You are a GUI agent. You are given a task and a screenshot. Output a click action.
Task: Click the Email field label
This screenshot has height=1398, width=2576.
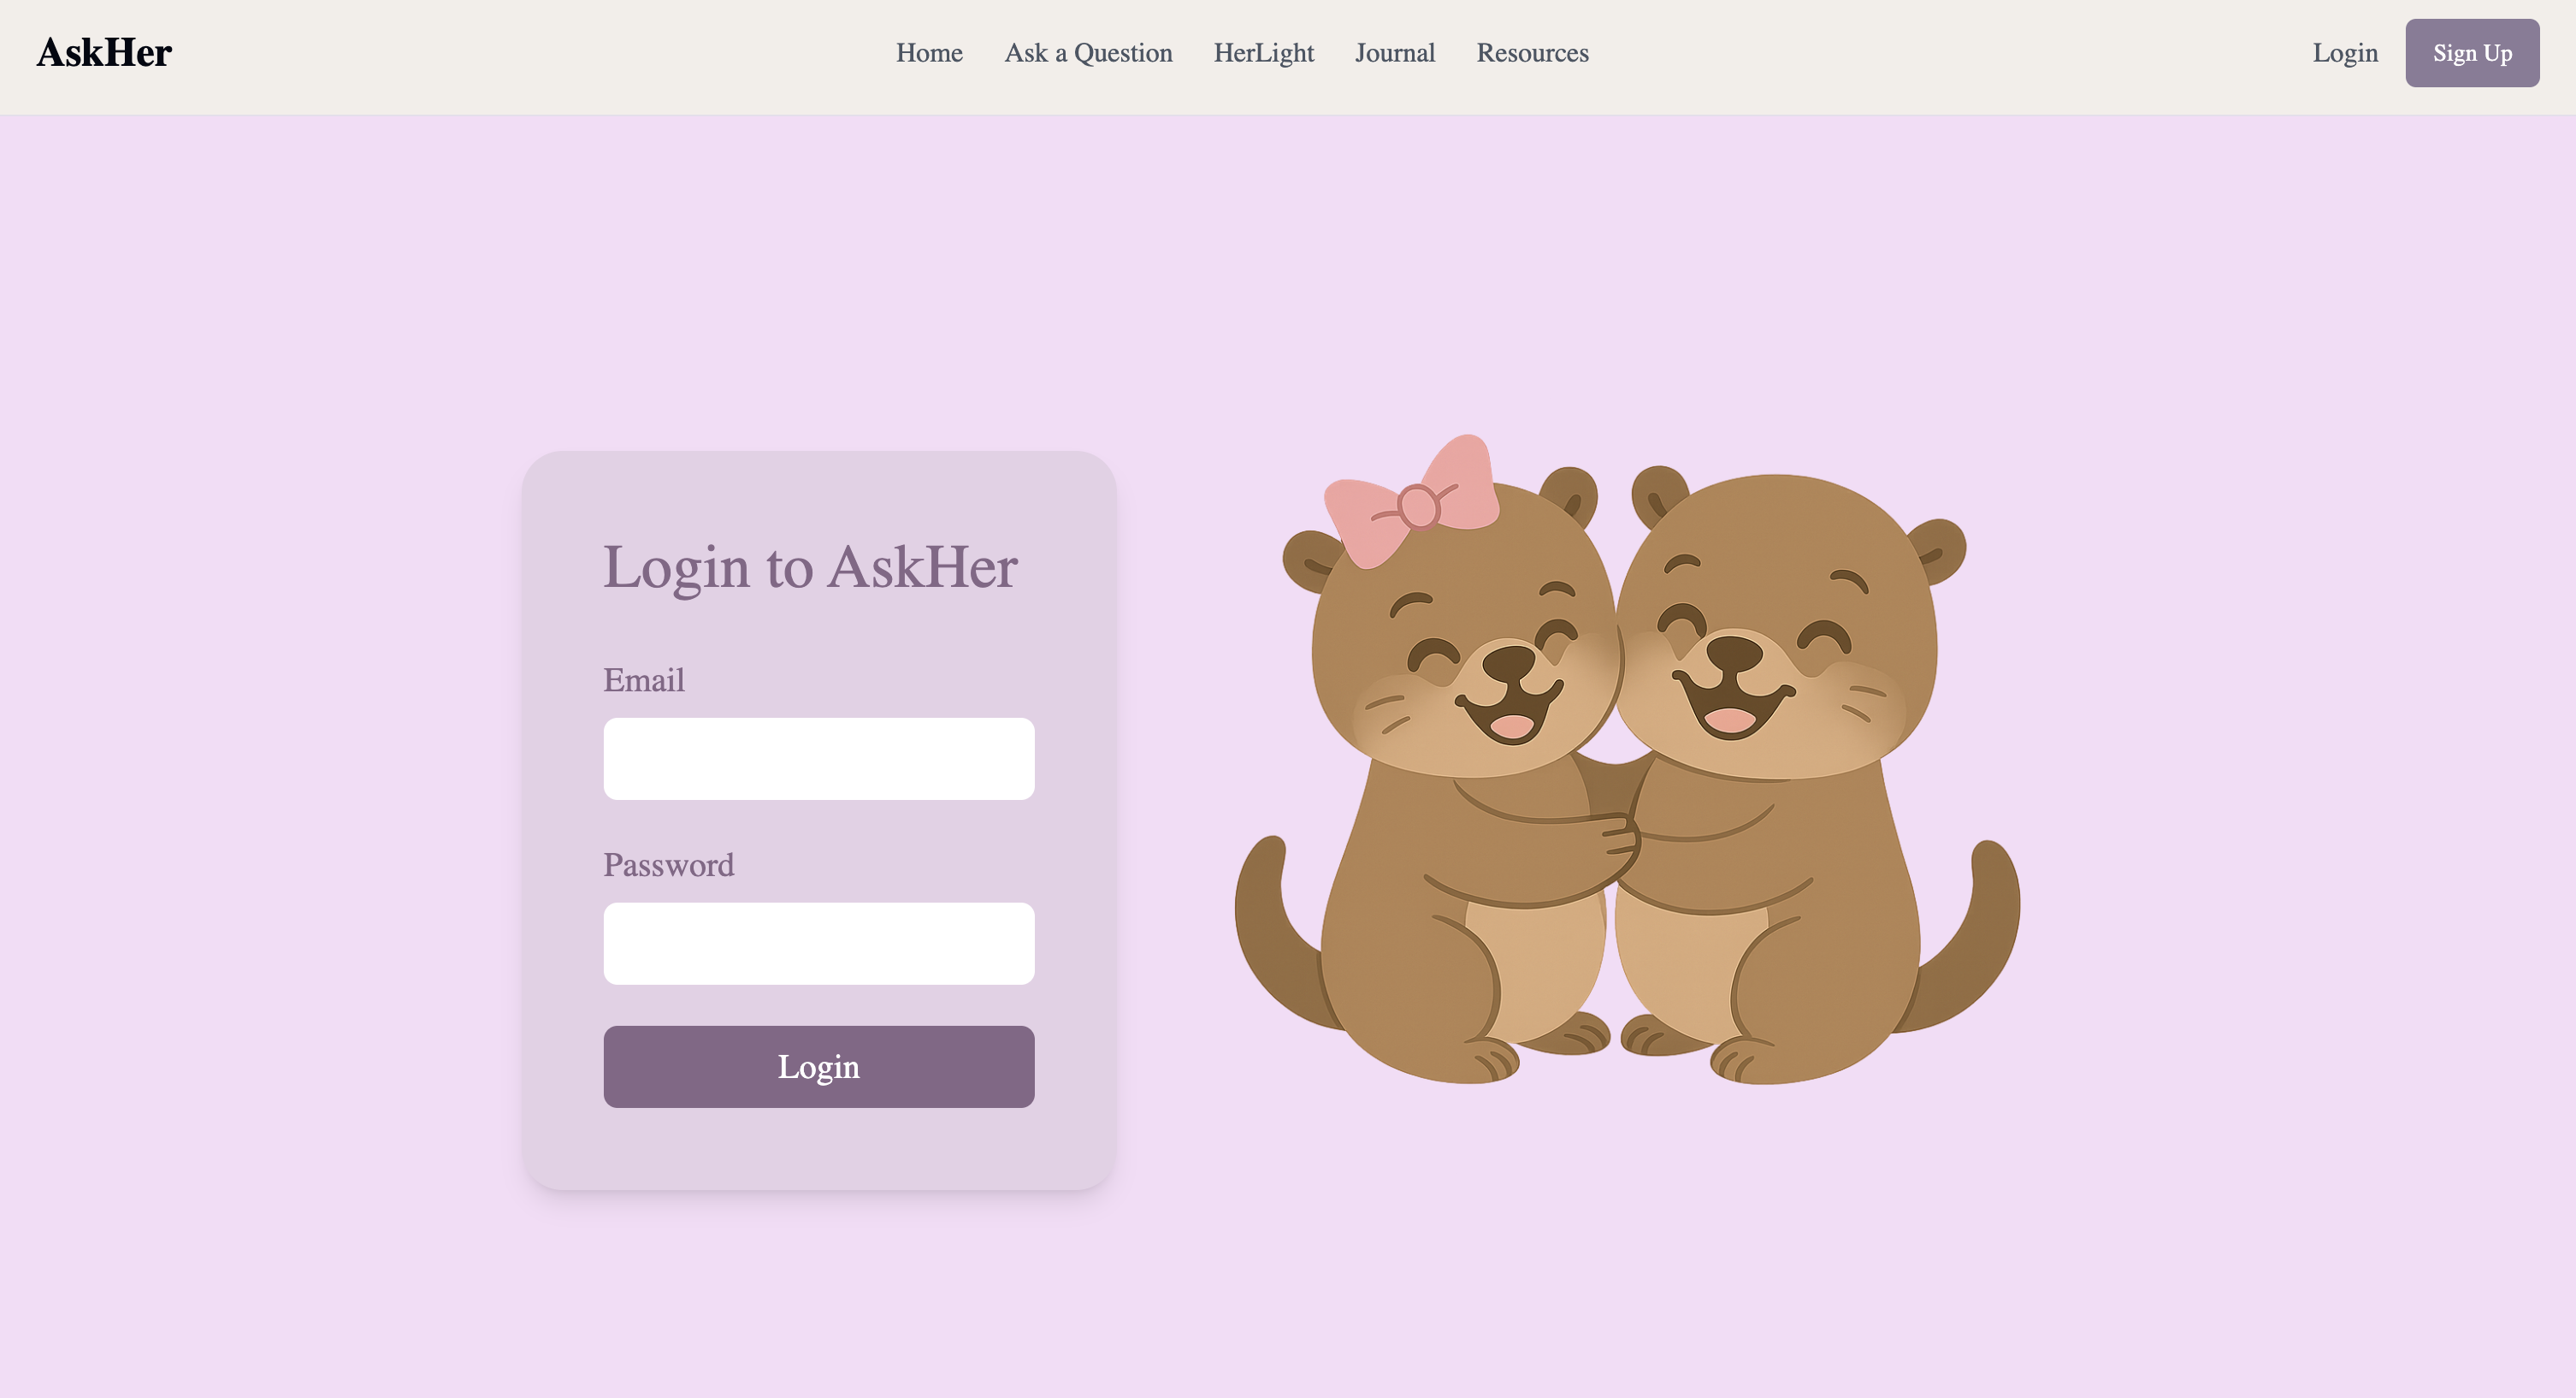(644, 680)
